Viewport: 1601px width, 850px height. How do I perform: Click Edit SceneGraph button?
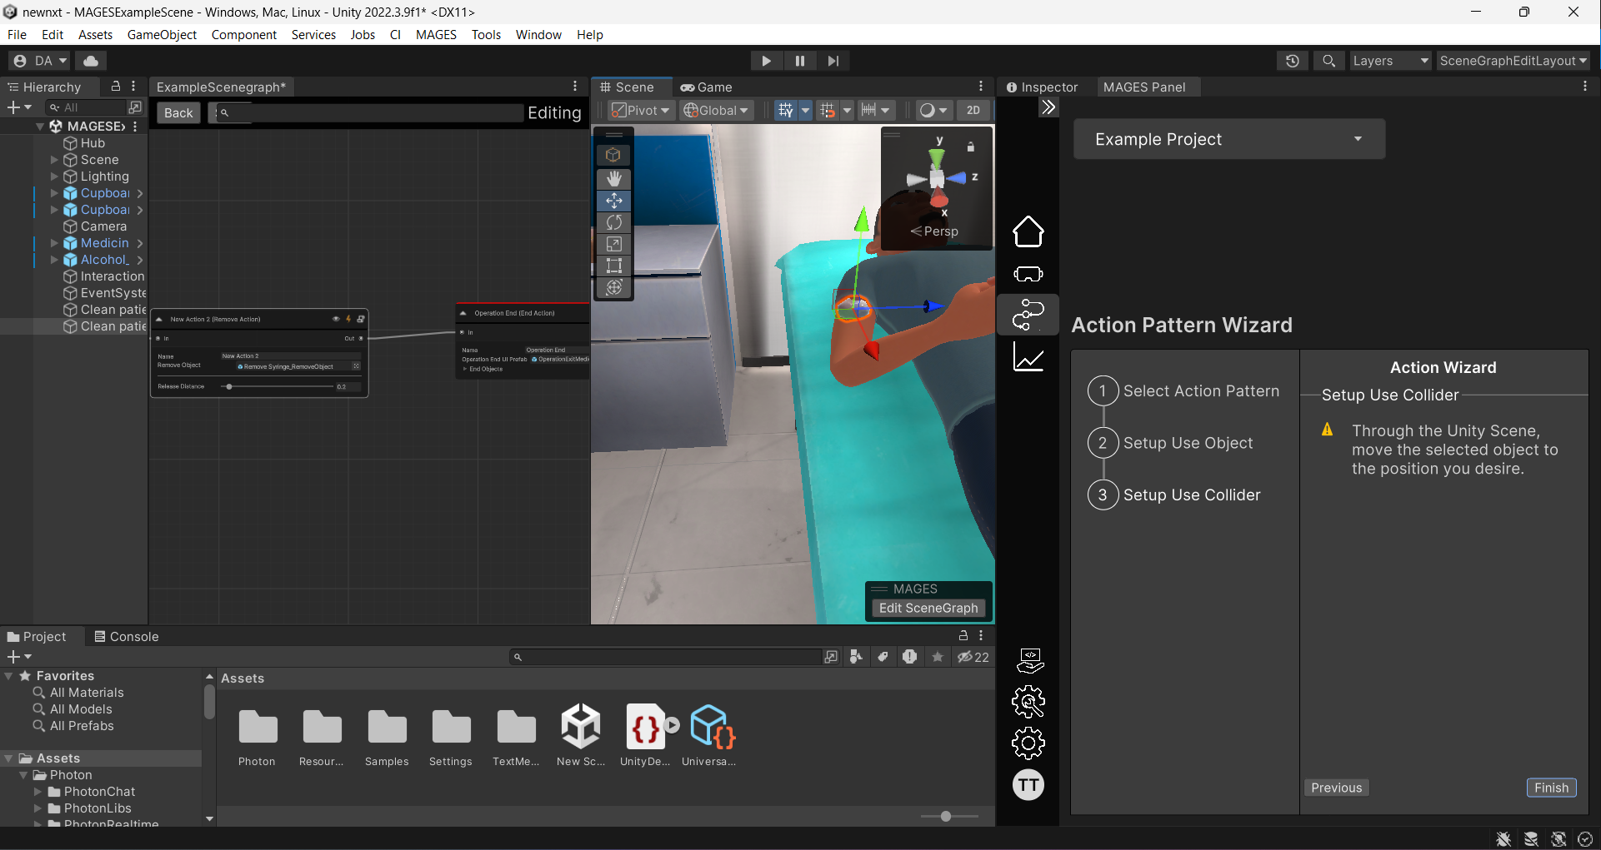coord(928,608)
